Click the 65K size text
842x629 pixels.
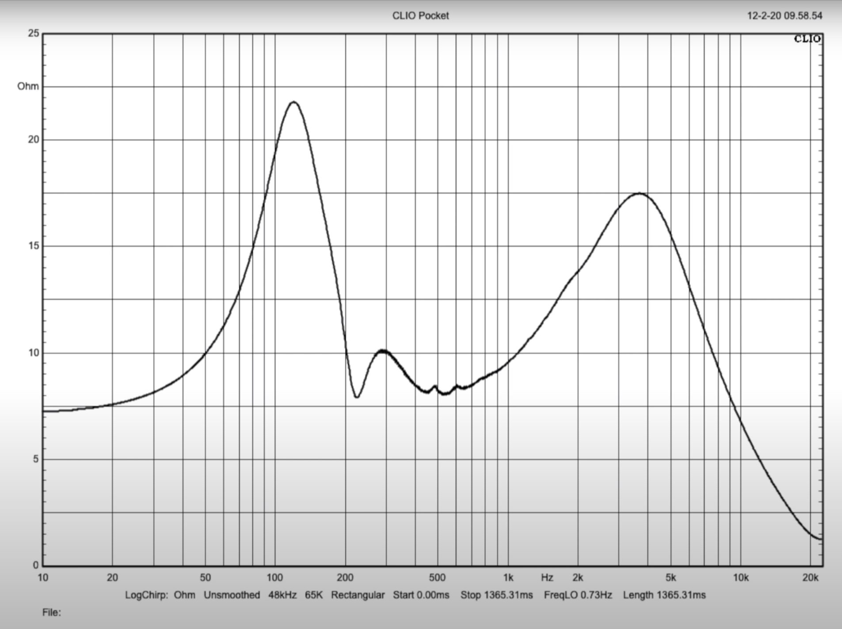[314, 595]
